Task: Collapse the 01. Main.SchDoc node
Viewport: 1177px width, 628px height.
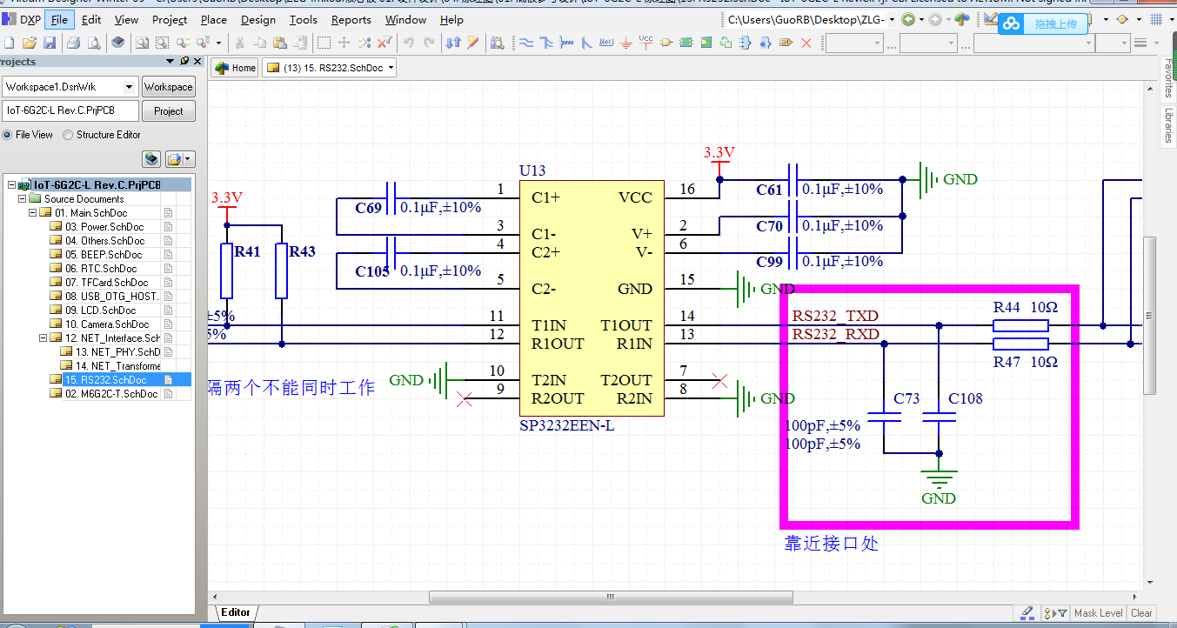Action: point(34,213)
